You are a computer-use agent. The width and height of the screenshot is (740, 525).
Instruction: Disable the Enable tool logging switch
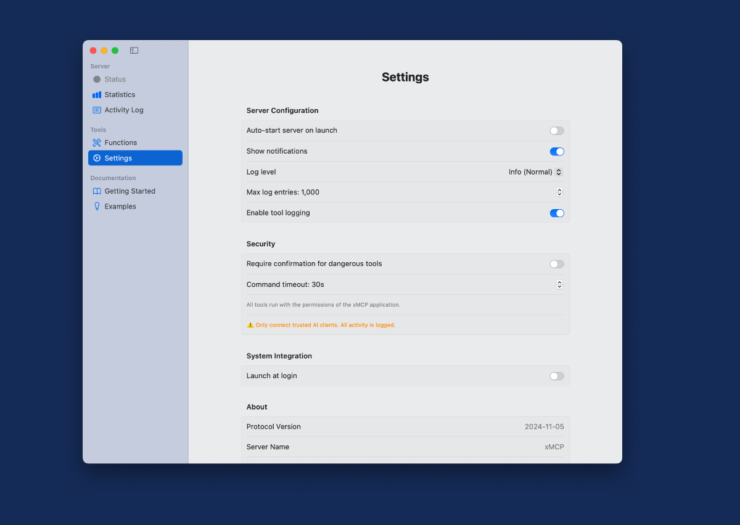coord(556,213)
